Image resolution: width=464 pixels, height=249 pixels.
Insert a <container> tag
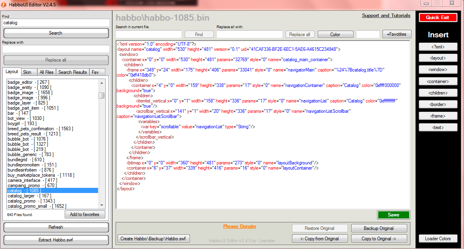[438, 82]
